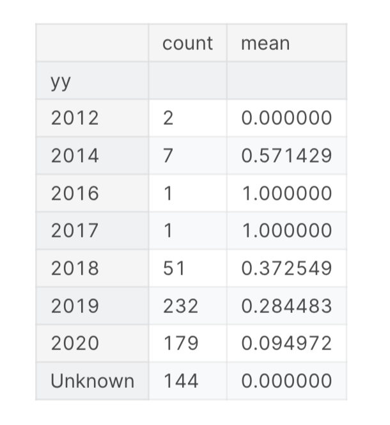Select the count value 7 for 2014
This screenshot has width=390, height=425.
[x=169, y=156]
